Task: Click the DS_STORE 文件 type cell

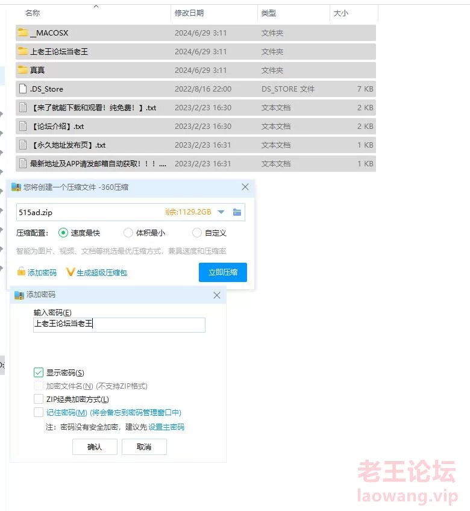Action: [x=288, y=89]
